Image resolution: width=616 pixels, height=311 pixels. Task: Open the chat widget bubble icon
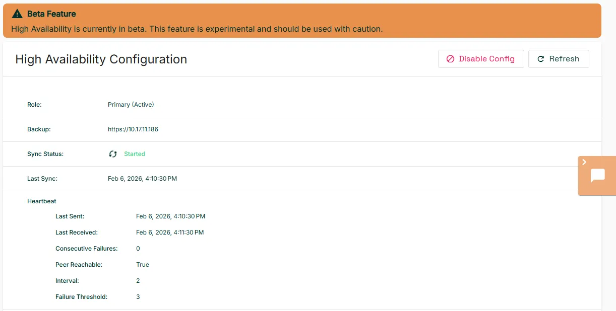click(x=598, y=176)
